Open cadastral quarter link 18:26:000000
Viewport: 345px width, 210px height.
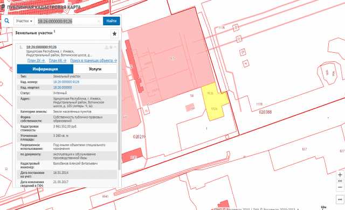pyautogui.click(x=63, y=87)
